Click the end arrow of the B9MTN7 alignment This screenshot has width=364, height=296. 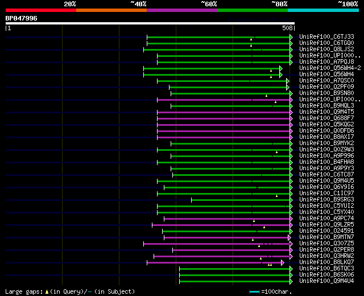pyautogui.click(x=289, y=238)
